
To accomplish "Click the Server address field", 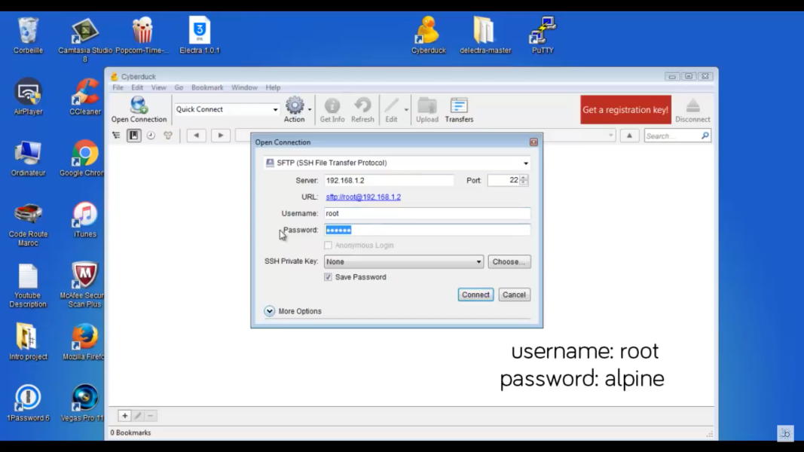I will (x=389, y=180).
